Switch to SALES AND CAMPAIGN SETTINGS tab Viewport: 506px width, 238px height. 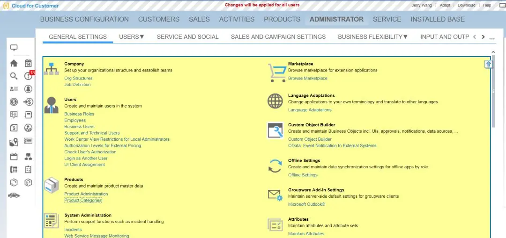click(278, 37)
